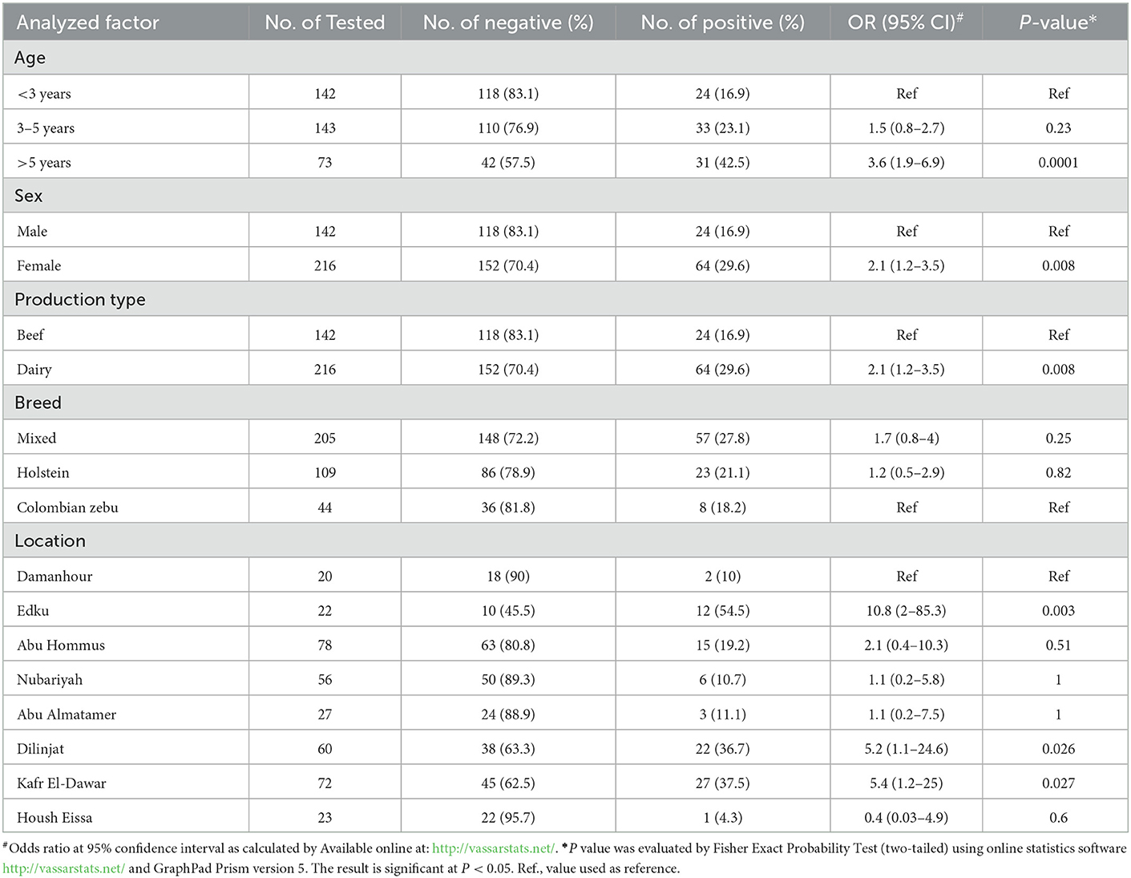
Task: Click the 'Colombian zebu' row label
Action: 67,508
